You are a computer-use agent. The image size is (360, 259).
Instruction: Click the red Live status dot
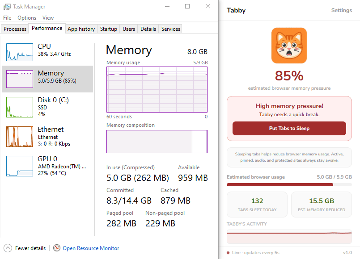click(228, 253)
